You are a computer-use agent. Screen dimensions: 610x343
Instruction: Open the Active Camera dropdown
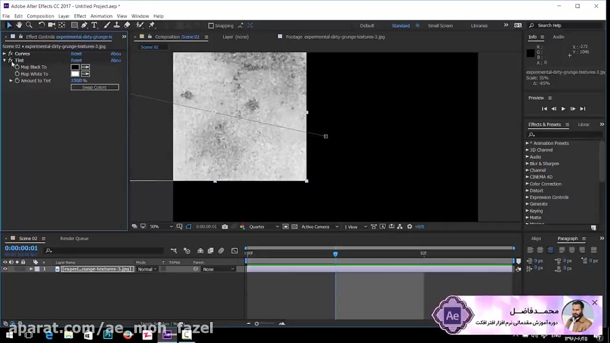point(320,226)
